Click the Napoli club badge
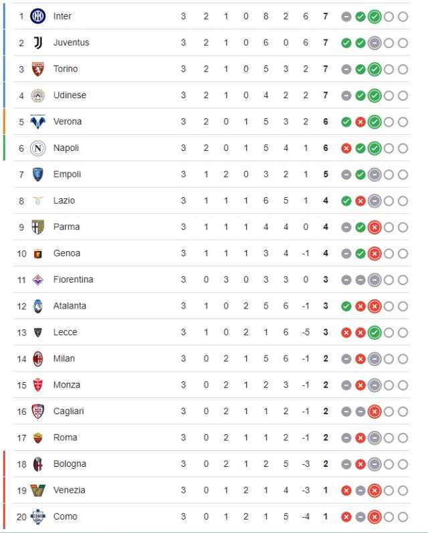Viewport: 428px width, 533px height. (x=37, y=148)
